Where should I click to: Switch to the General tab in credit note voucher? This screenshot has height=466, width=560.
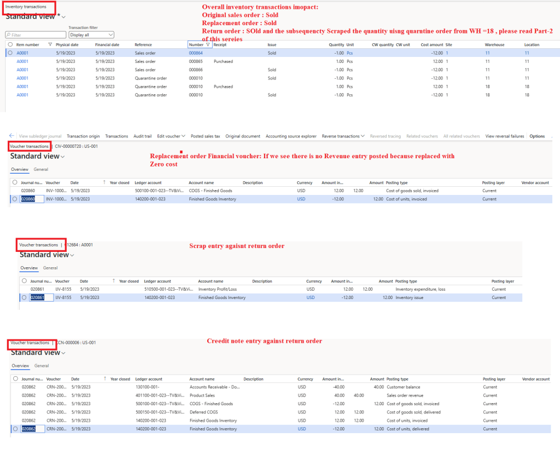point(42,366)
